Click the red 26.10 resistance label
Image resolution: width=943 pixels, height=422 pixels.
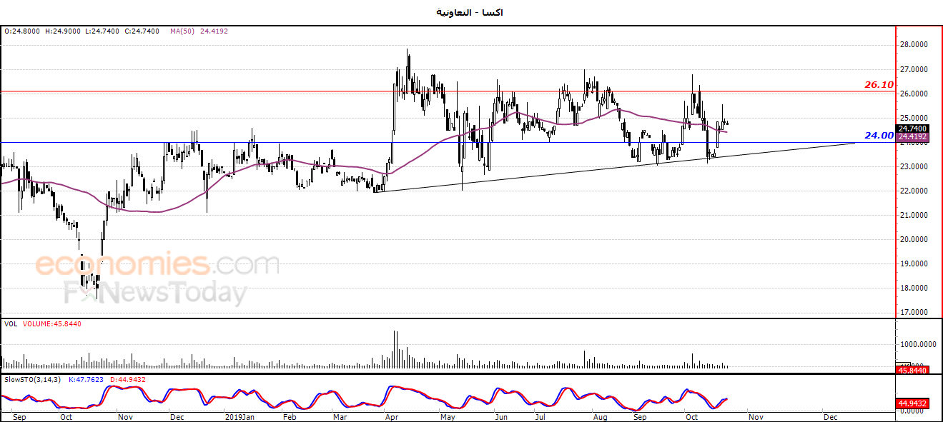pyautogui.click(x=879, y=84)
